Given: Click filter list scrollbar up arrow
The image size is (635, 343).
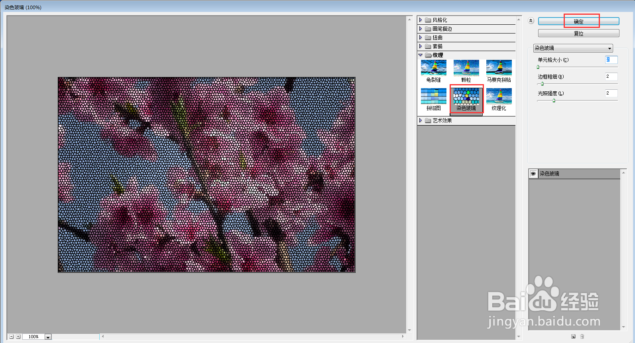Looking at the screenshot, I should (x=519, y=19).
